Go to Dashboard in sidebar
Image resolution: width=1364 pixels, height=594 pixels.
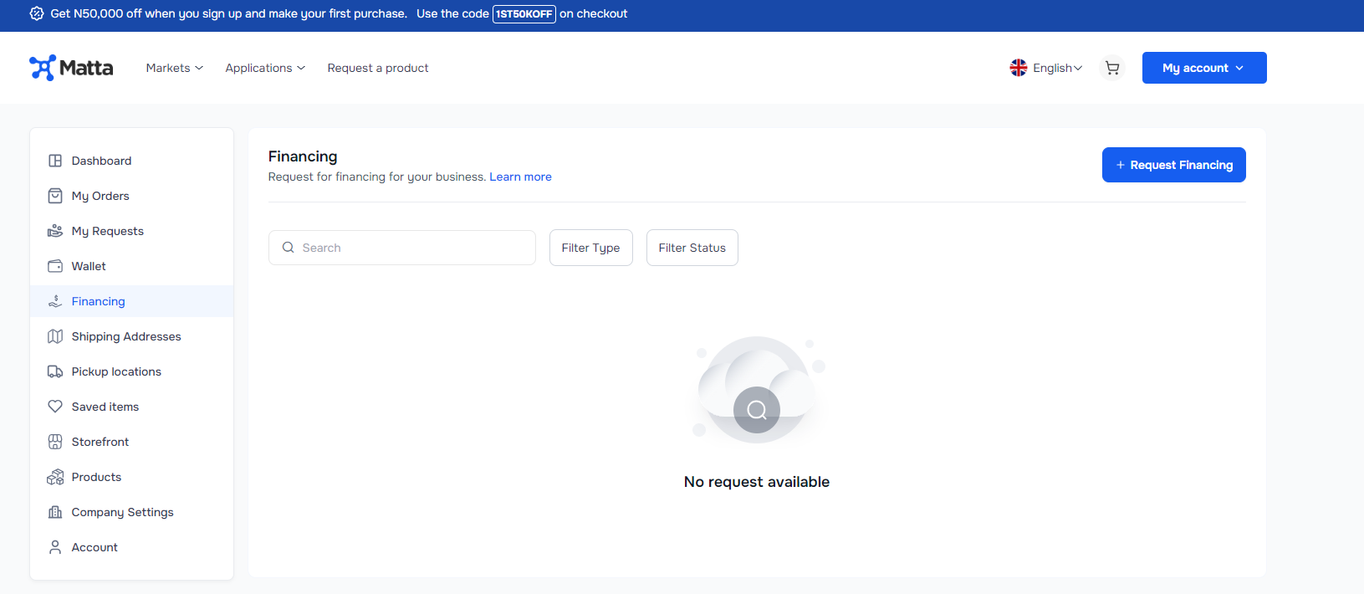131,161
